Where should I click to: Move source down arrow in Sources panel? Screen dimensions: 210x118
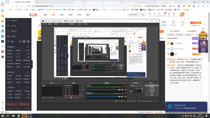tap(77, 98)
